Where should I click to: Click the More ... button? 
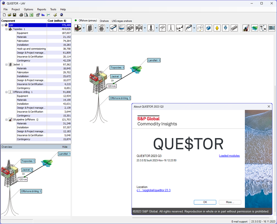(x=230, y=202)
